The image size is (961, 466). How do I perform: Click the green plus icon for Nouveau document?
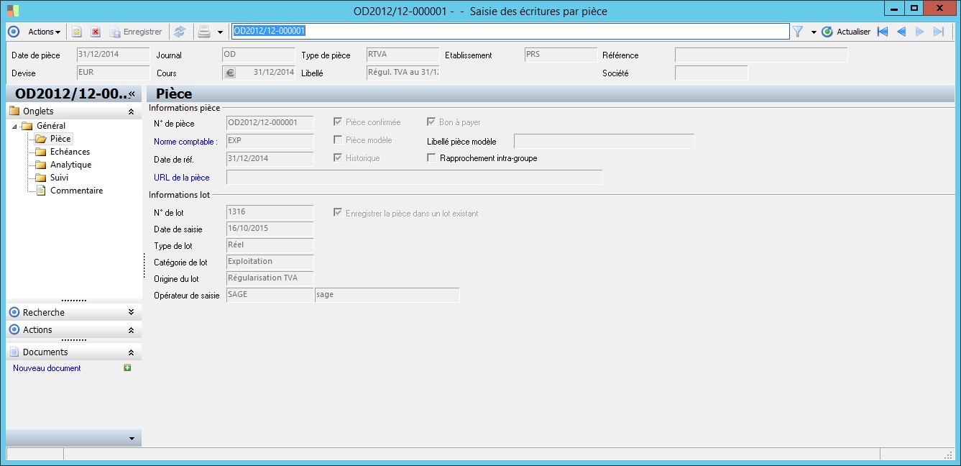tap(127, 367)
